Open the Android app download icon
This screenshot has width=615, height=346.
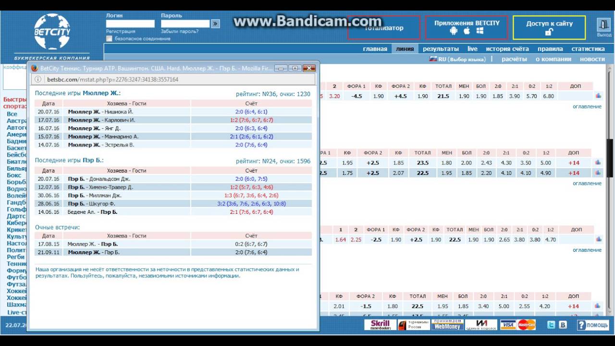point(453,31)
